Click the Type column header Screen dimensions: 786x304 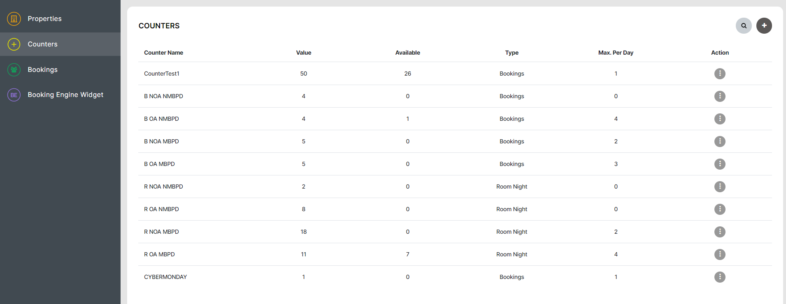pos(512,53)
